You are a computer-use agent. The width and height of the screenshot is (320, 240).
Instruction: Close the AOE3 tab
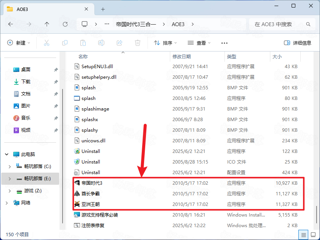point(86,9)
